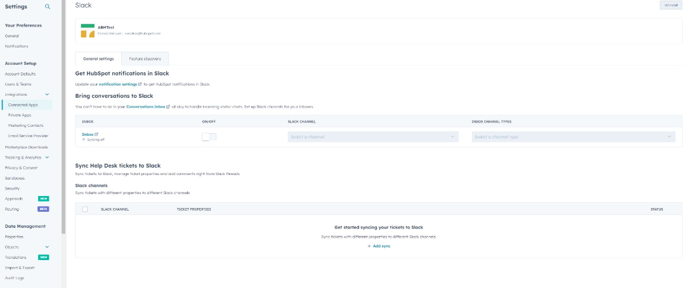Open Audit Logs settings

click(15, 278)
